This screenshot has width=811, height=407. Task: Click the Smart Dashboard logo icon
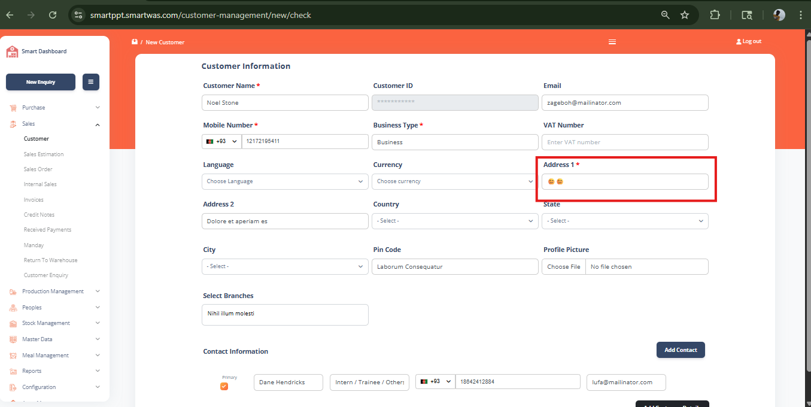click(12, 51)
